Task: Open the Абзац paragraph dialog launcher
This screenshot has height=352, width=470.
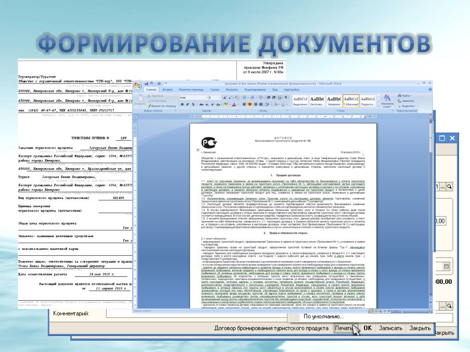Action: 288,111
